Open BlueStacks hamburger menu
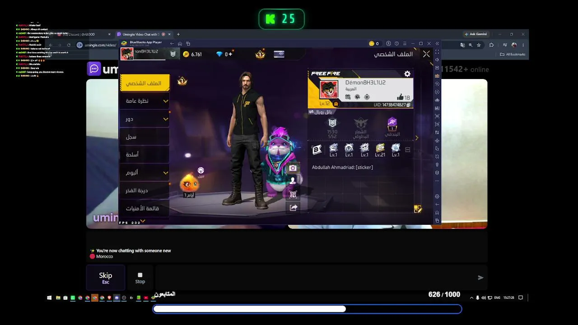 405,44
